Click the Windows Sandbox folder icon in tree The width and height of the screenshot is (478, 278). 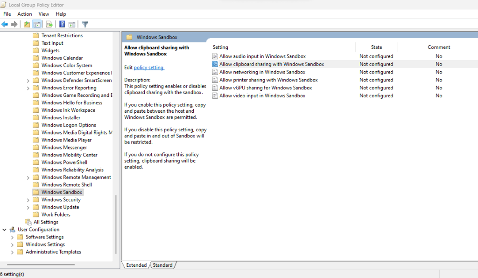[35, 192]
